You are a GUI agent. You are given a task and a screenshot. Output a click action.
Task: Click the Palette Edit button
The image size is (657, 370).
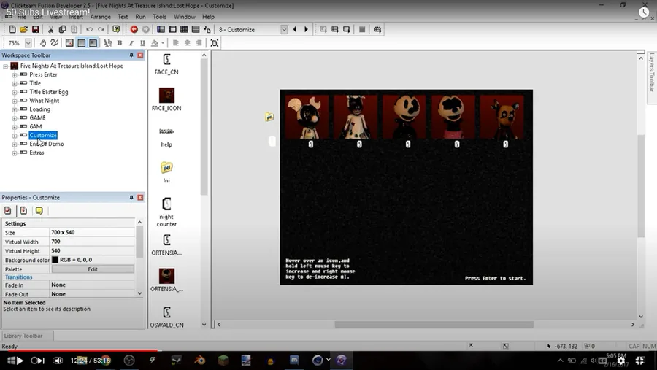[x=93, y=269]
